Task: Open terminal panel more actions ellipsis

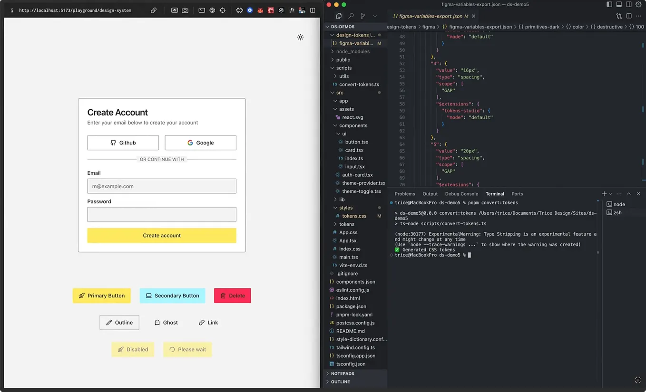Action: 619,194
